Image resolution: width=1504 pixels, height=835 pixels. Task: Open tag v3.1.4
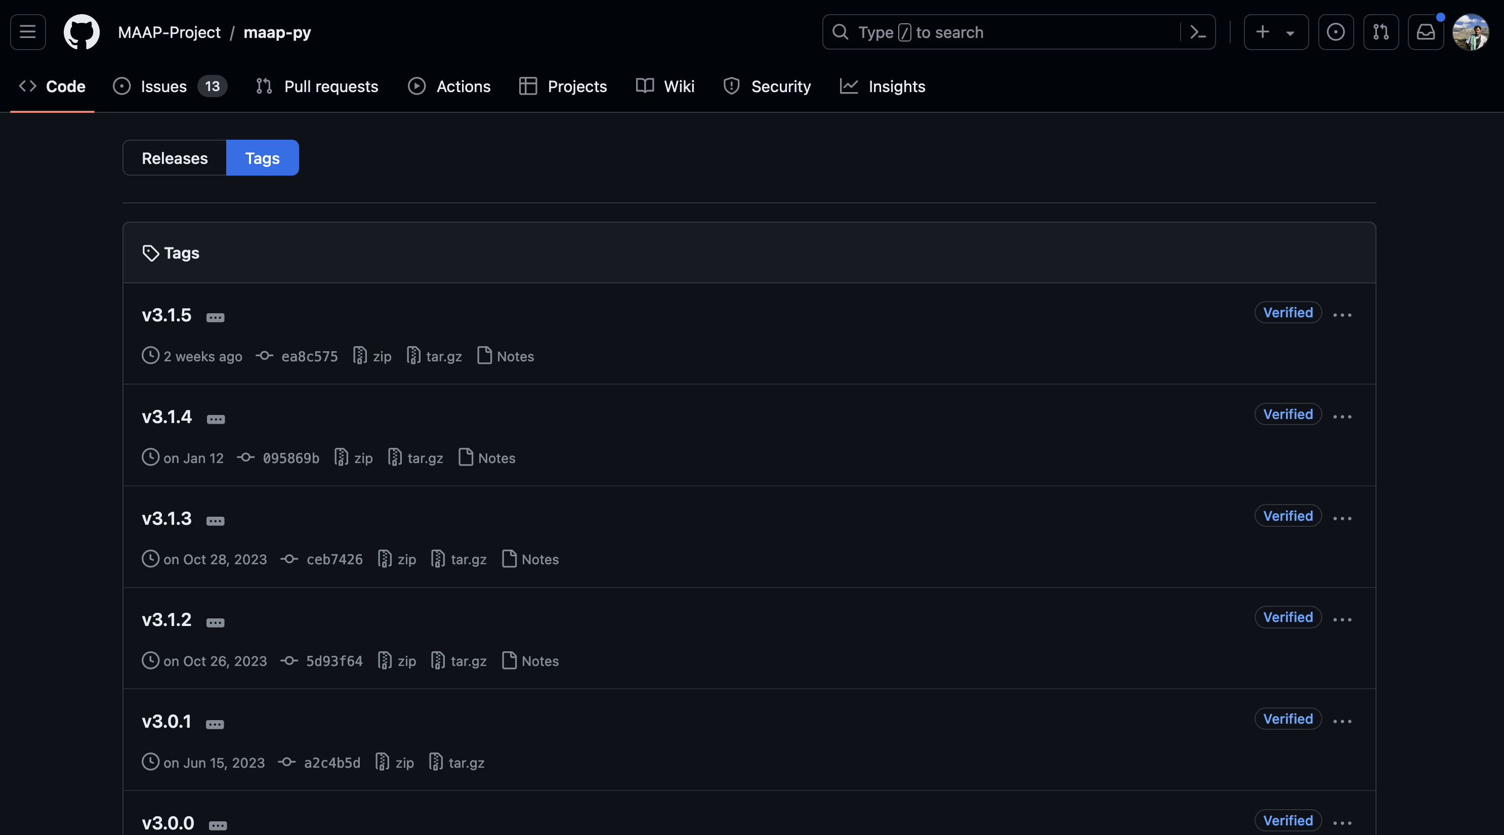[166, 416]
